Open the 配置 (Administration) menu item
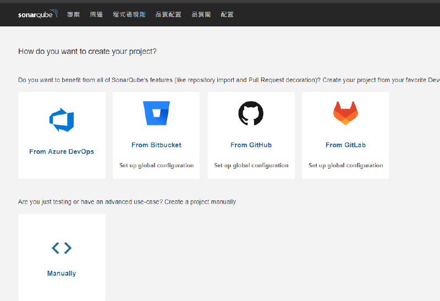The image size is (440, 301). [x=227, y=15]
